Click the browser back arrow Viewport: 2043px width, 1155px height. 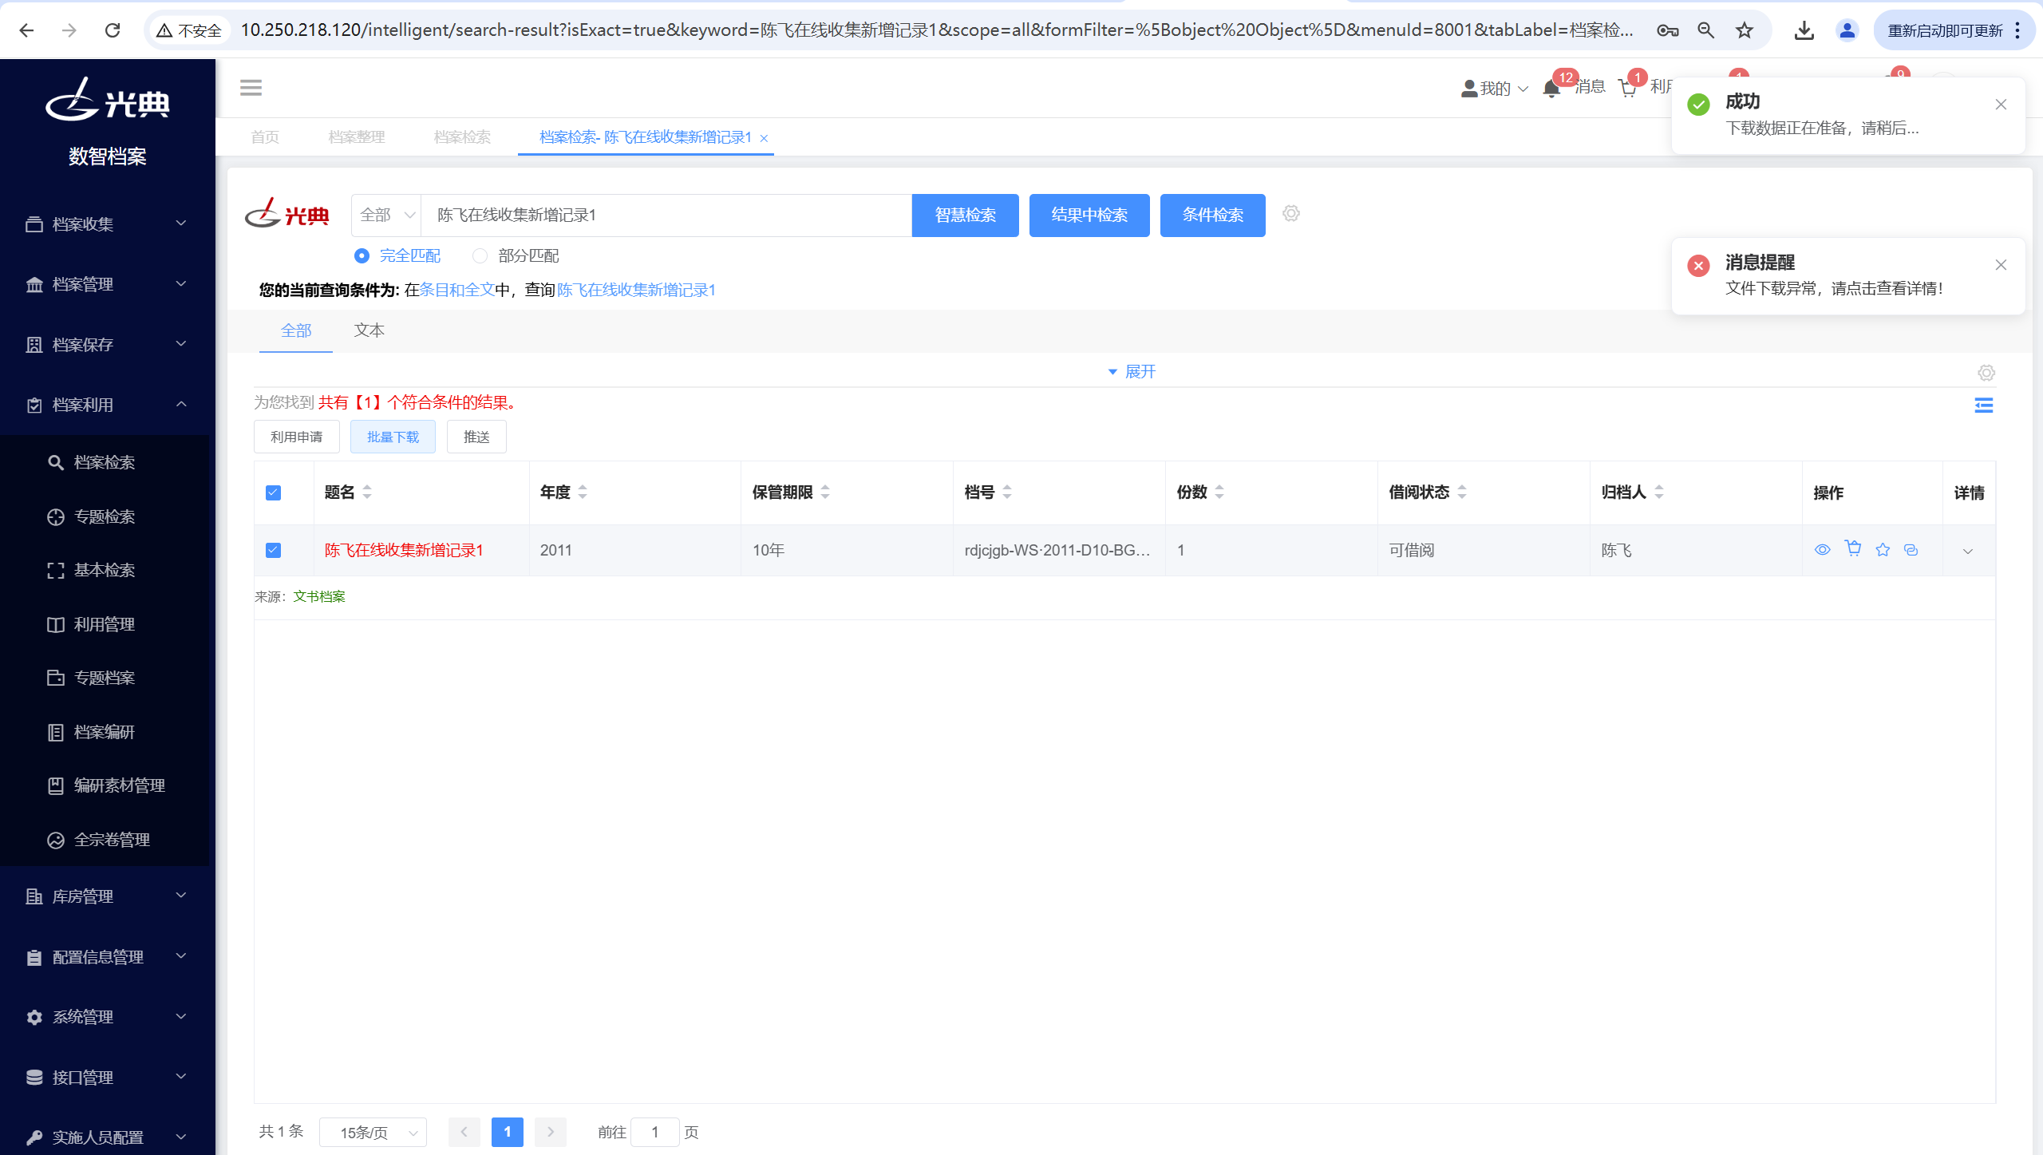tap(26, 30)
